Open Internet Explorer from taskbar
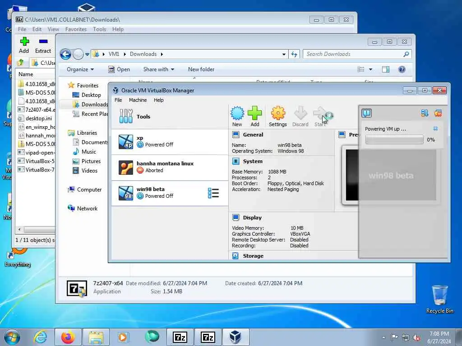Image resolution: width=462 pixels, height=346 pixels. 40,337
